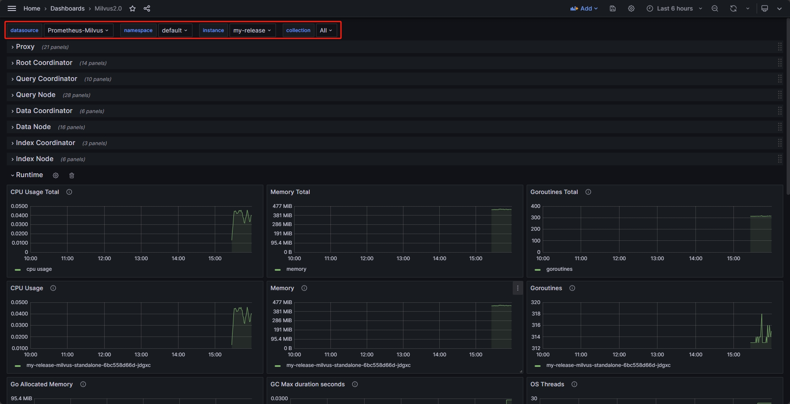Open the Prometheus-Milvus datasource dropdown
This screenshot has width=790, height=404.
pyautogui.click(x=78, y=30)
